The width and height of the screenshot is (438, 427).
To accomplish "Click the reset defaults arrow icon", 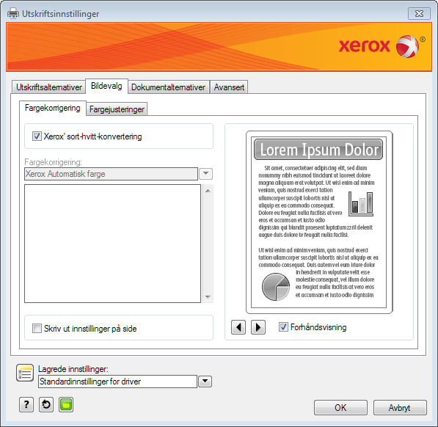I will click(46, 404).
